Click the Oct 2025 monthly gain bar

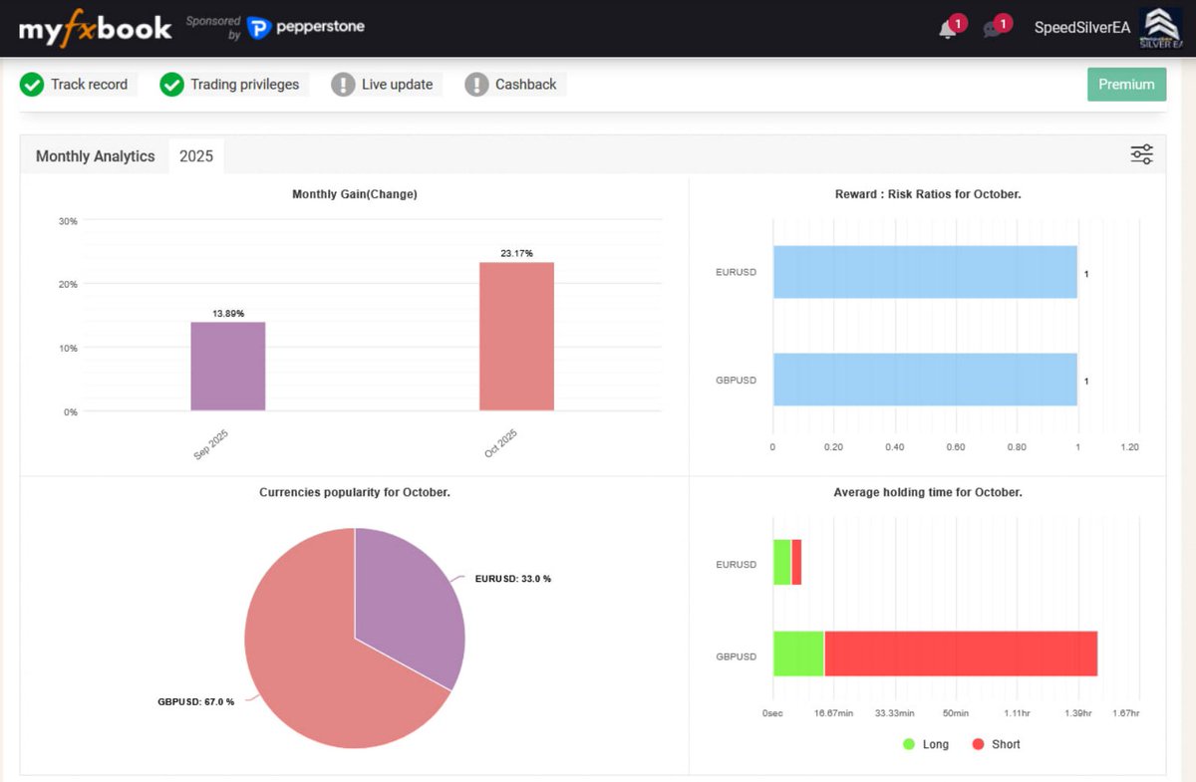click(x=516, y=337)
